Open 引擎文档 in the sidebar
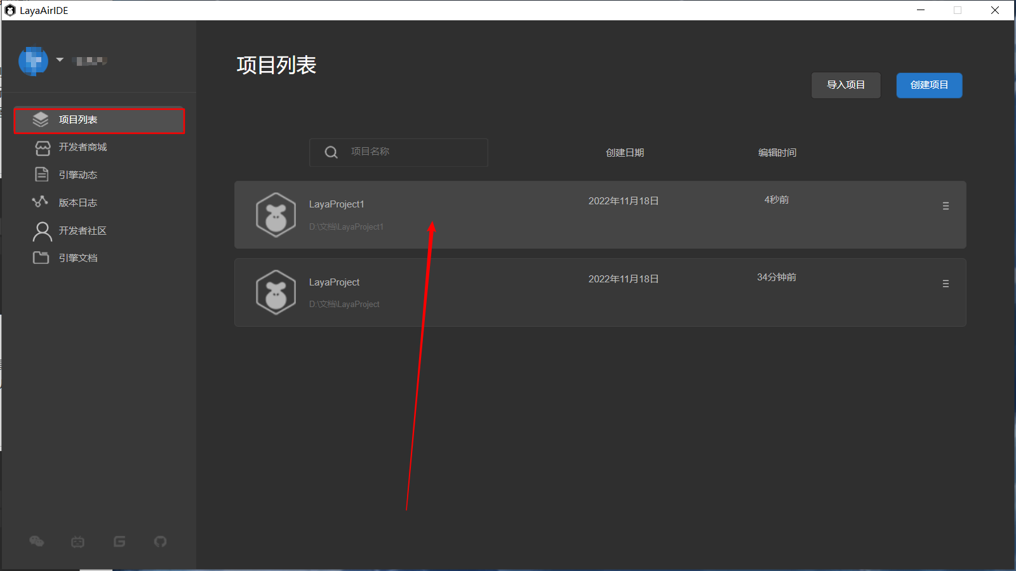1016x571 pixels. [x=77, y=258]
